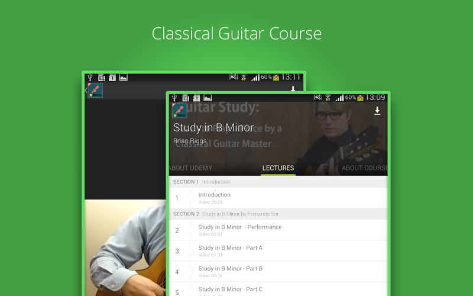Open lecture Study in B Minor - Part B
473x296 pixels.
[278, 272]
